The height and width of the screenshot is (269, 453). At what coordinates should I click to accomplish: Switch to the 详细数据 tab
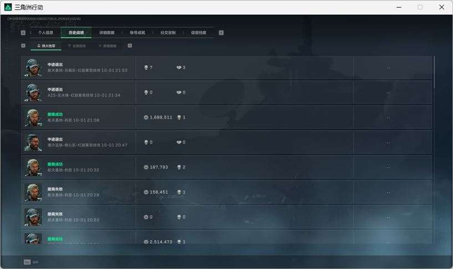(107, 33)
